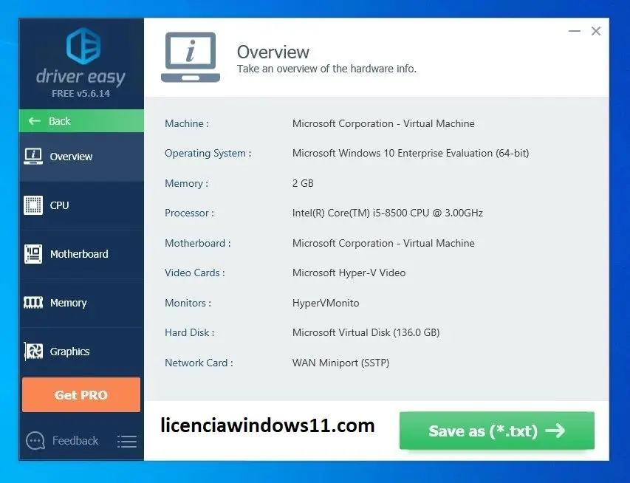Click the "Motherboard :" label in the info list
This screenshot has width=630, height=483.
[198, 243]
